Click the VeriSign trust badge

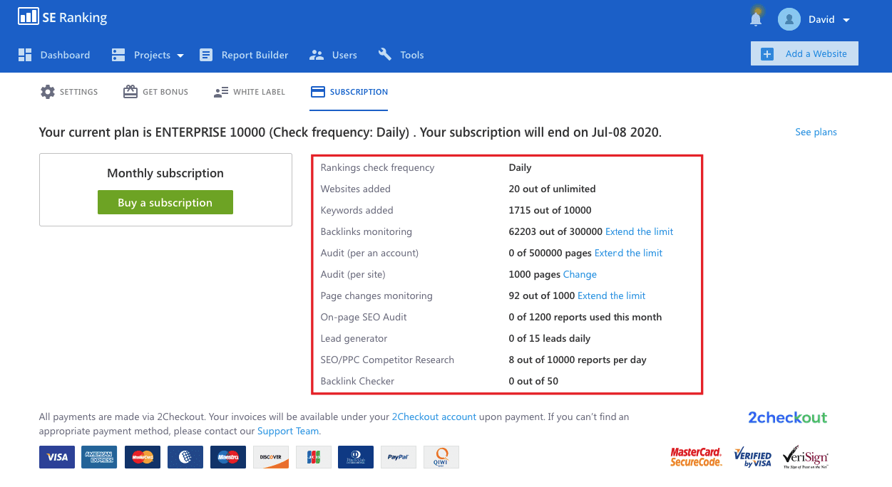pyautogui.click(x=806, y=457)
